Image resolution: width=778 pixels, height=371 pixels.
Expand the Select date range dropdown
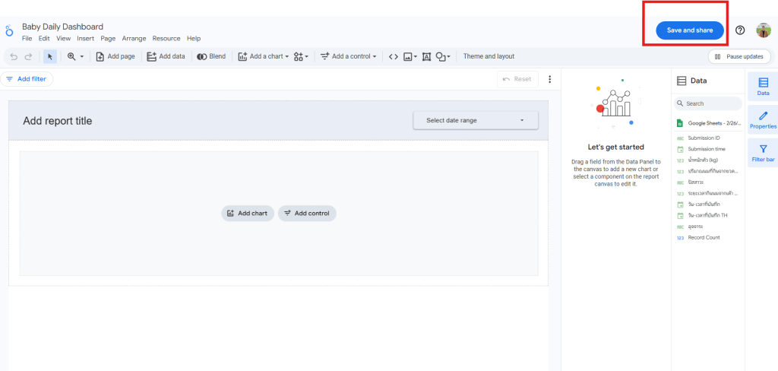click(476, 120)
